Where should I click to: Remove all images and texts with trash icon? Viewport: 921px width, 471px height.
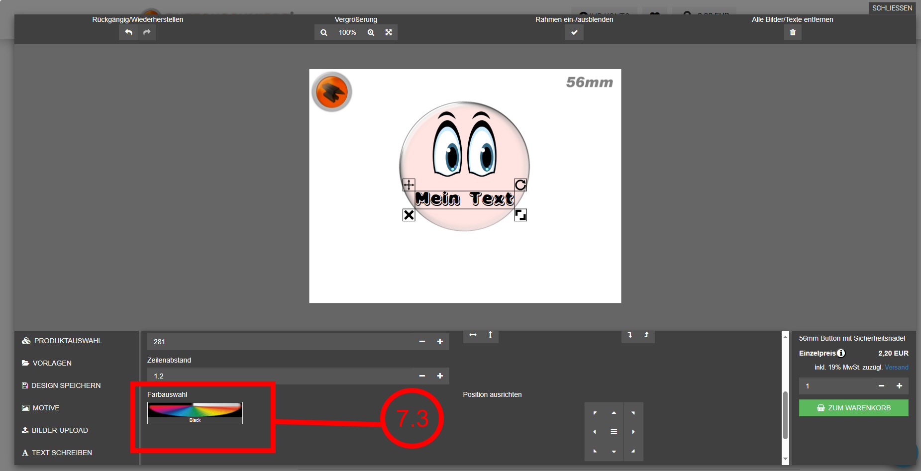coord(793,32)
